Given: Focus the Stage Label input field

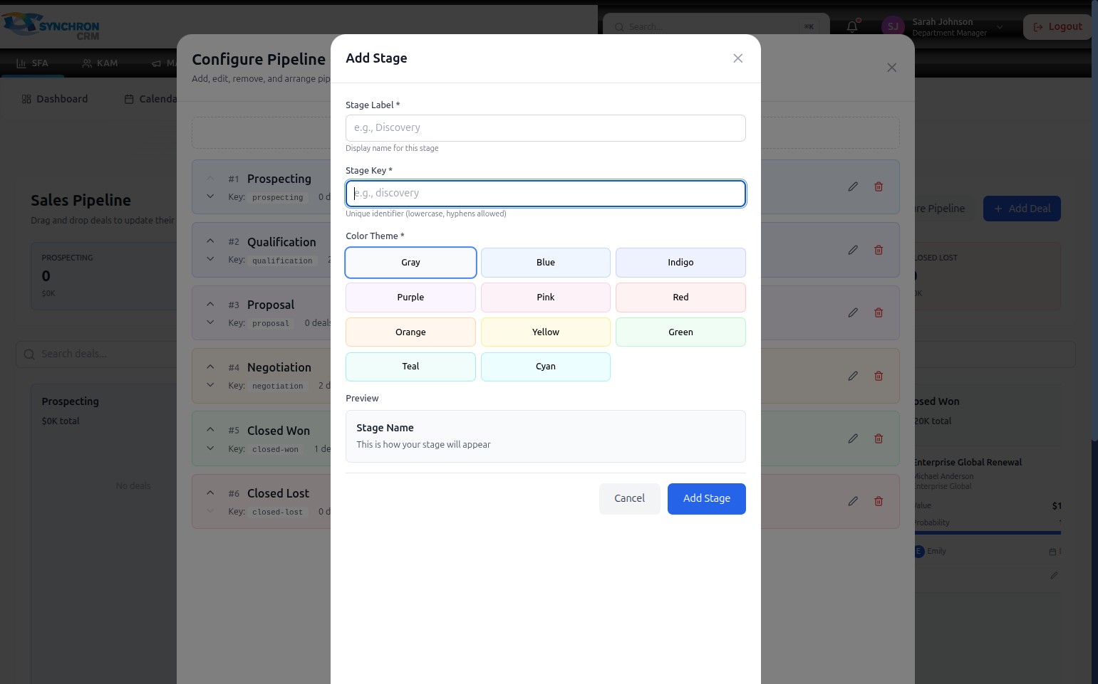Looking at the screenshot, I should click(x=546, y=128).
